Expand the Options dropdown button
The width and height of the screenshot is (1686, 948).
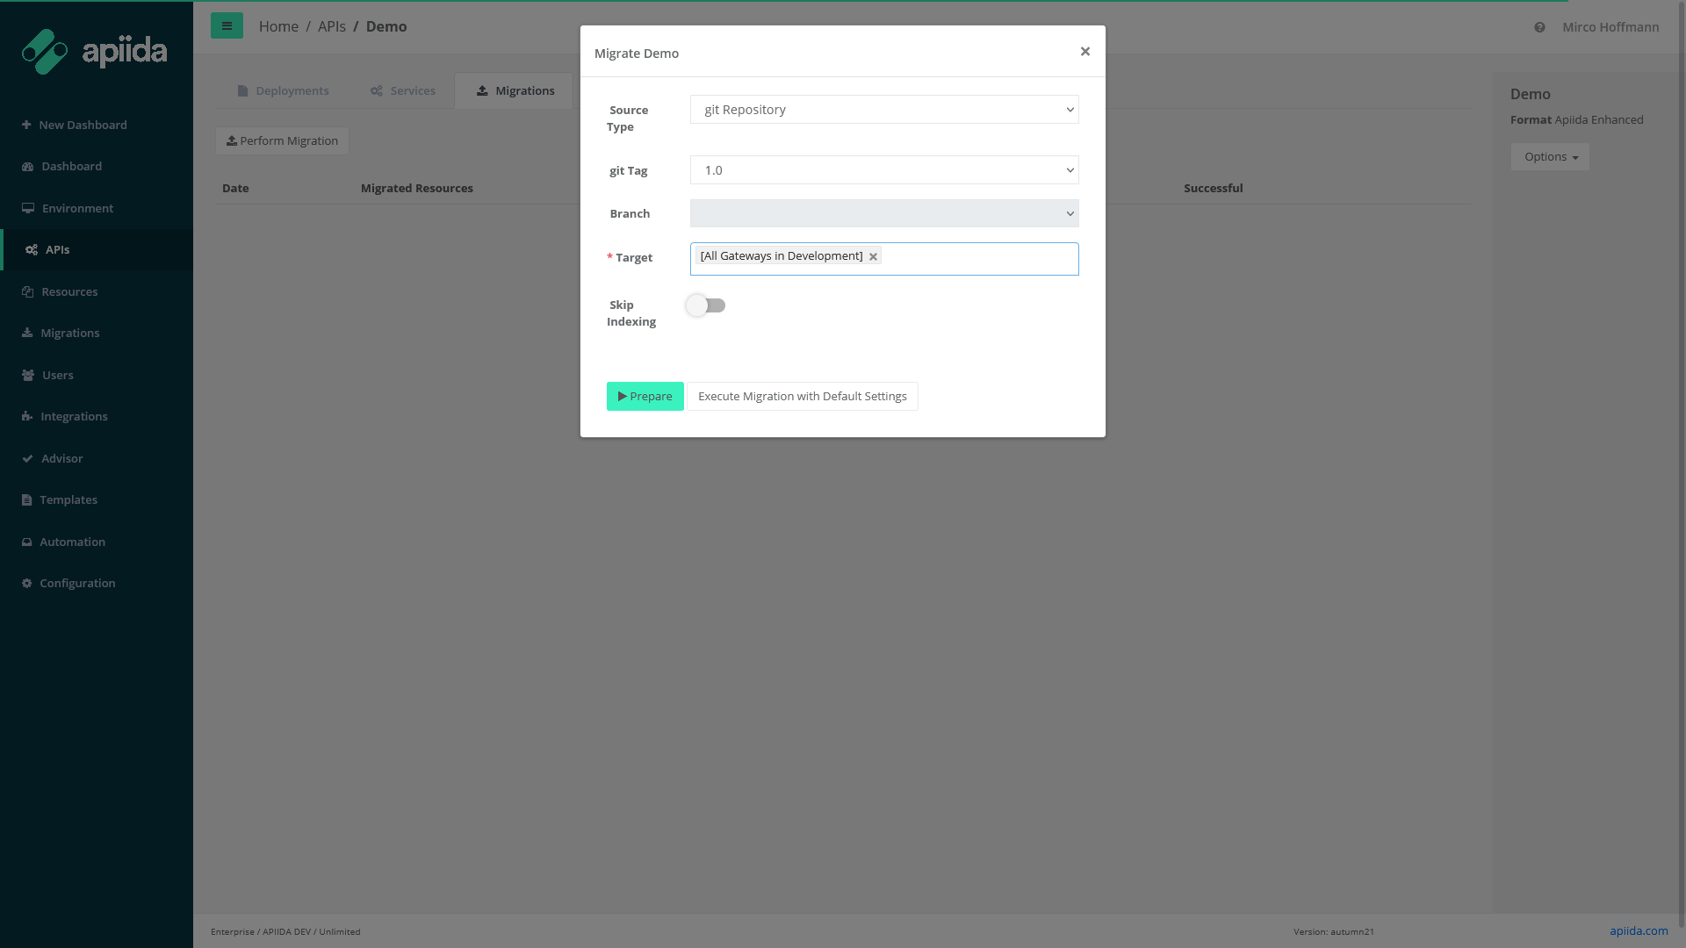point(1550,157)
